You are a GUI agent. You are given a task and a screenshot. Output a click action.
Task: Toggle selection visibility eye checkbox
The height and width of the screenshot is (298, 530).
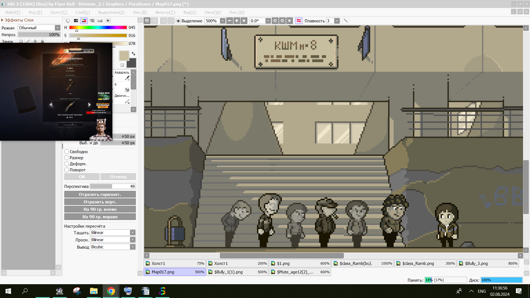178,21
